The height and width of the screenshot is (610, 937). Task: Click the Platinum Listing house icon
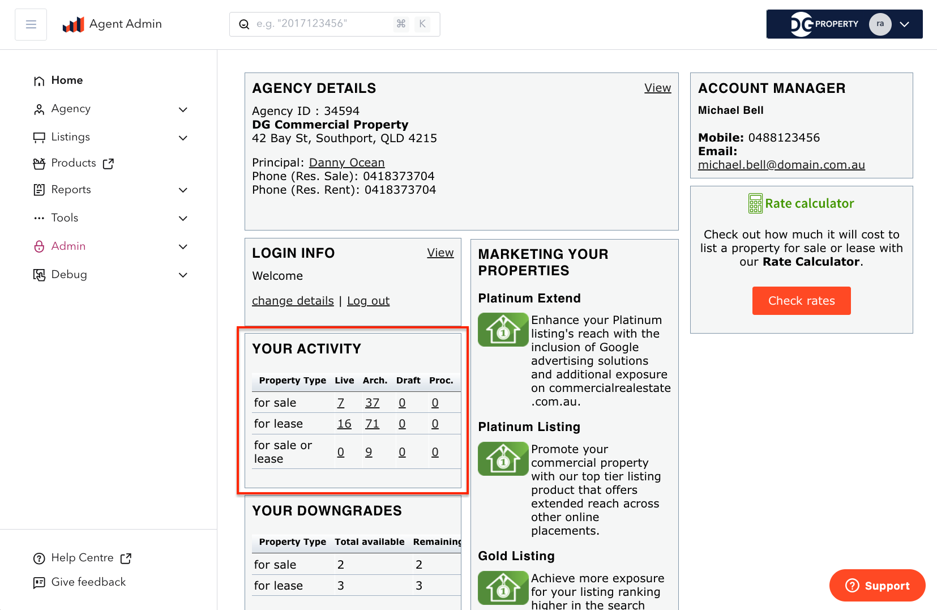point(503,459)
